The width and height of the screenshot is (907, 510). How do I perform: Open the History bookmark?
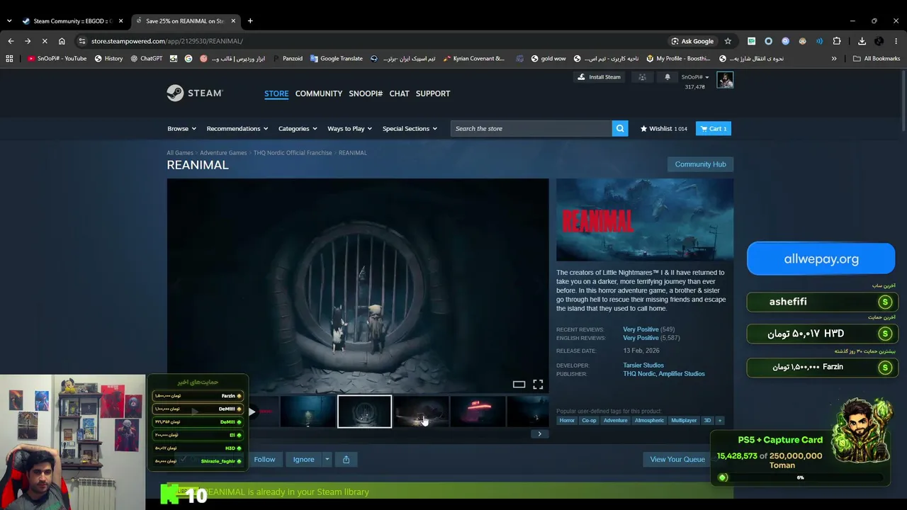[x=108, y=59]
